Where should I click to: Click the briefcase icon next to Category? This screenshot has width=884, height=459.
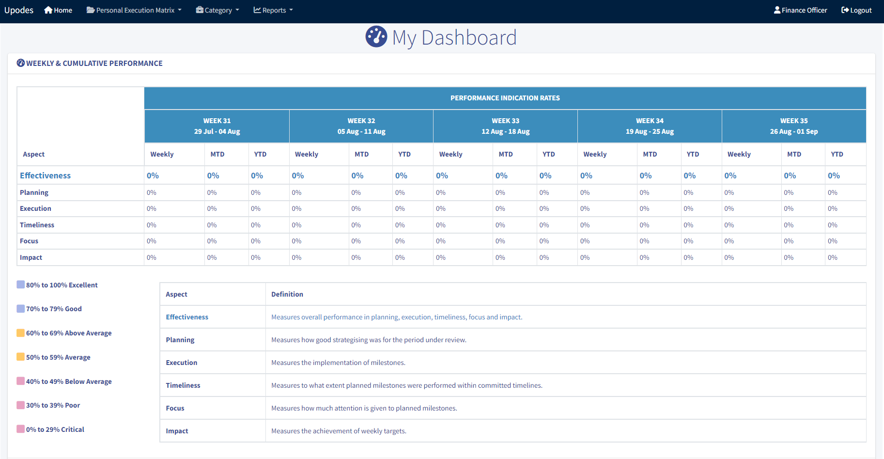(x=200, y=10)
